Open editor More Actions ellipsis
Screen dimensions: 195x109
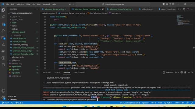click(192, 9)
